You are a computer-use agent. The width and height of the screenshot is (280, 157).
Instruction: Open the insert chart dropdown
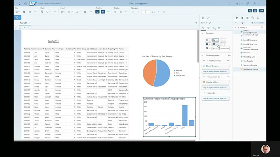(70, 12)
